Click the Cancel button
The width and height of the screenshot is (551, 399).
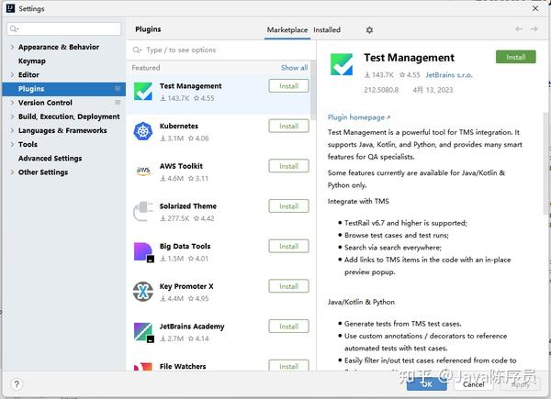pos(473,384)
